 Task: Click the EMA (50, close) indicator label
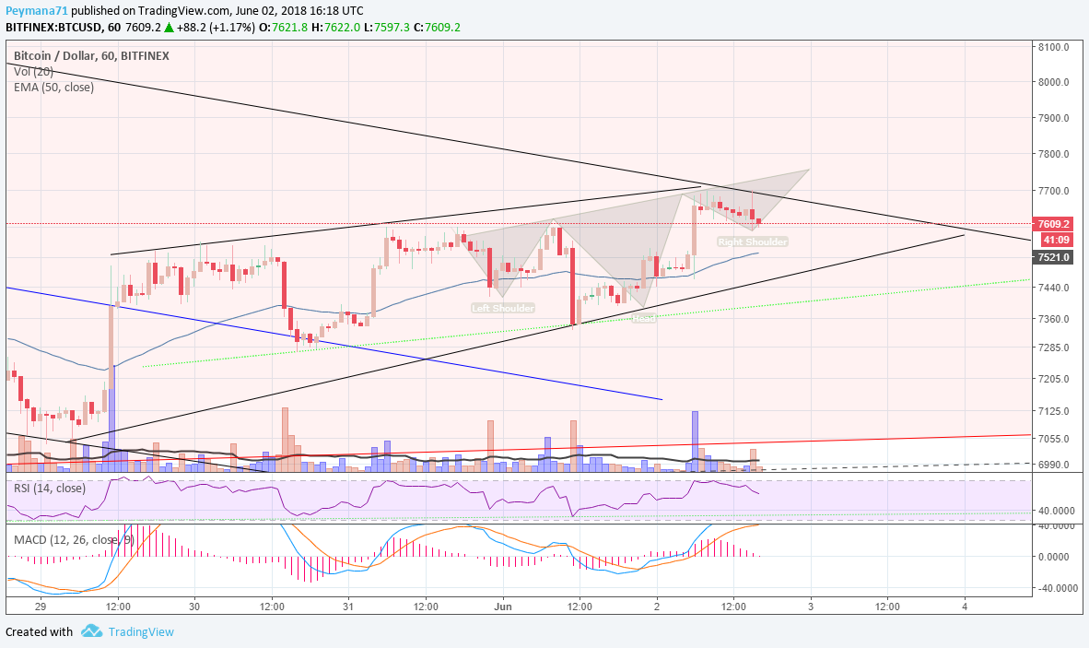click(x=53, y=87)
